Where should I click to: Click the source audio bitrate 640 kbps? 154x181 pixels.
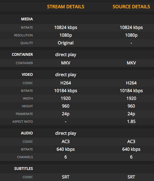coord(131,149)
